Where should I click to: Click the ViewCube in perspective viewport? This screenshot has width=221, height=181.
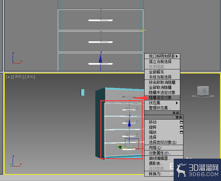pos(203,91)
